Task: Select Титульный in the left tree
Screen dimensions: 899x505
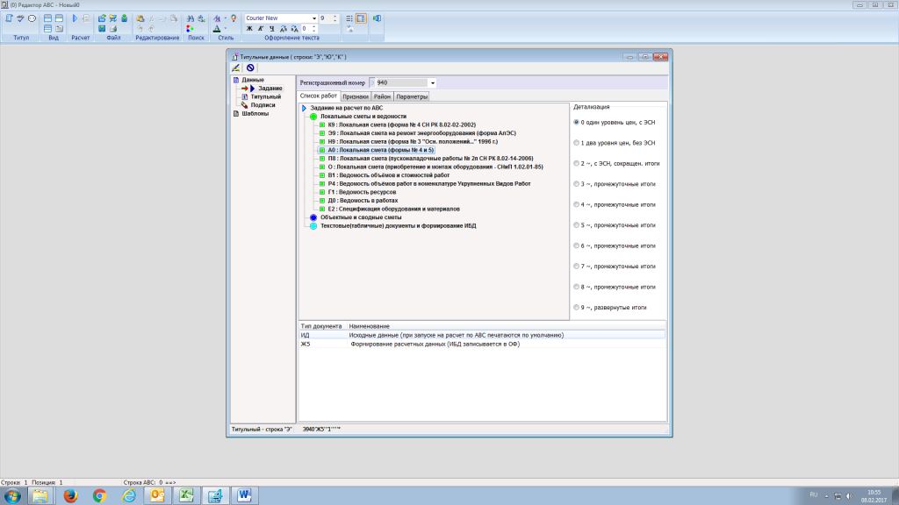Action: [265, 96]
